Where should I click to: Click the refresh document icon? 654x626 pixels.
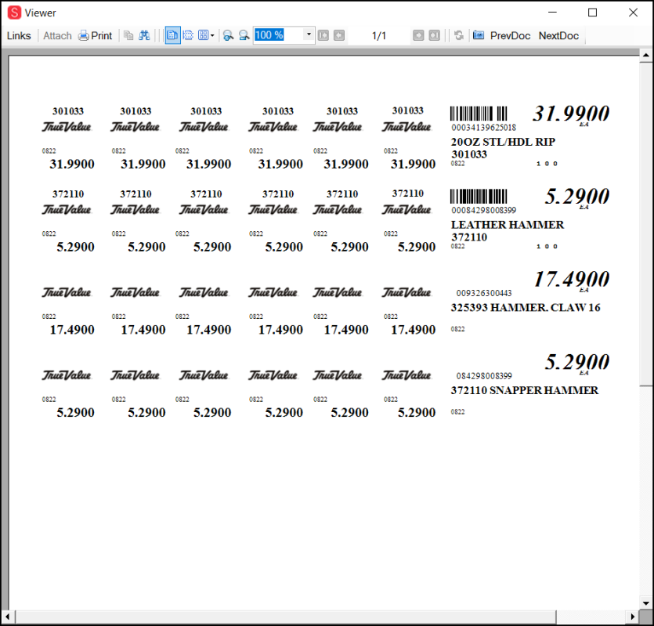tap(459, 35)
